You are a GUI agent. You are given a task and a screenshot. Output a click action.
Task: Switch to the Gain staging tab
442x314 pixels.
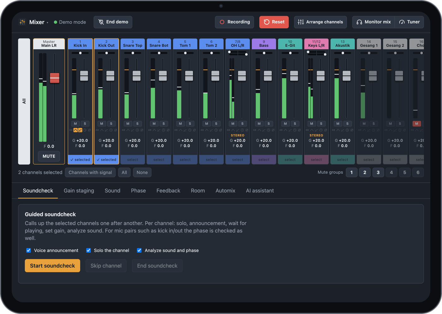tap(79, 191)
